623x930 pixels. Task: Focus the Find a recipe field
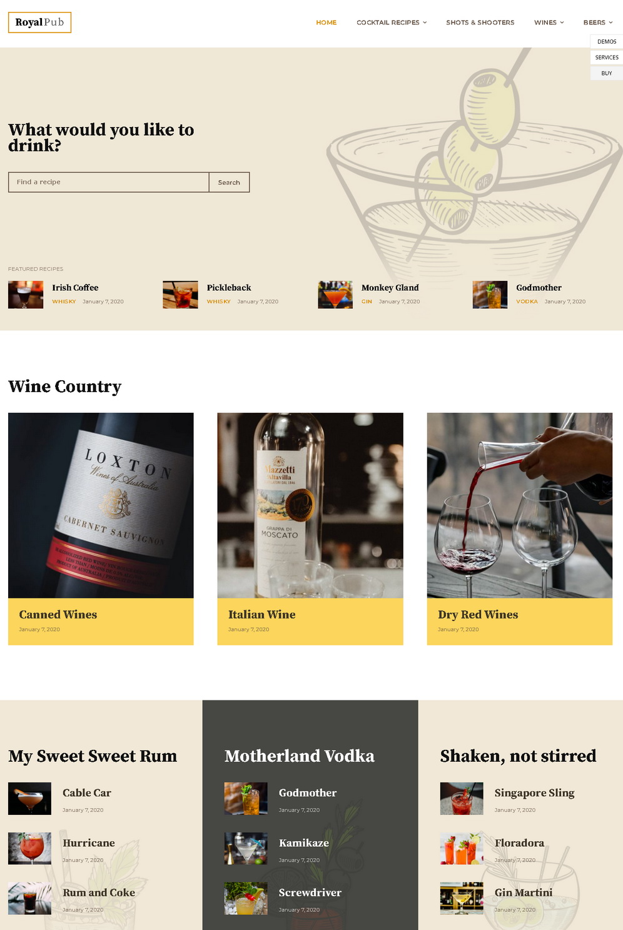tap(109, 182)
